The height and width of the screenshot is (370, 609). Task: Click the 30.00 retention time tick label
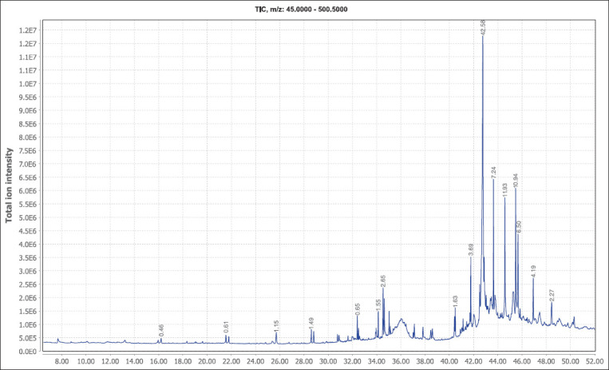click(x=328, y=360)
